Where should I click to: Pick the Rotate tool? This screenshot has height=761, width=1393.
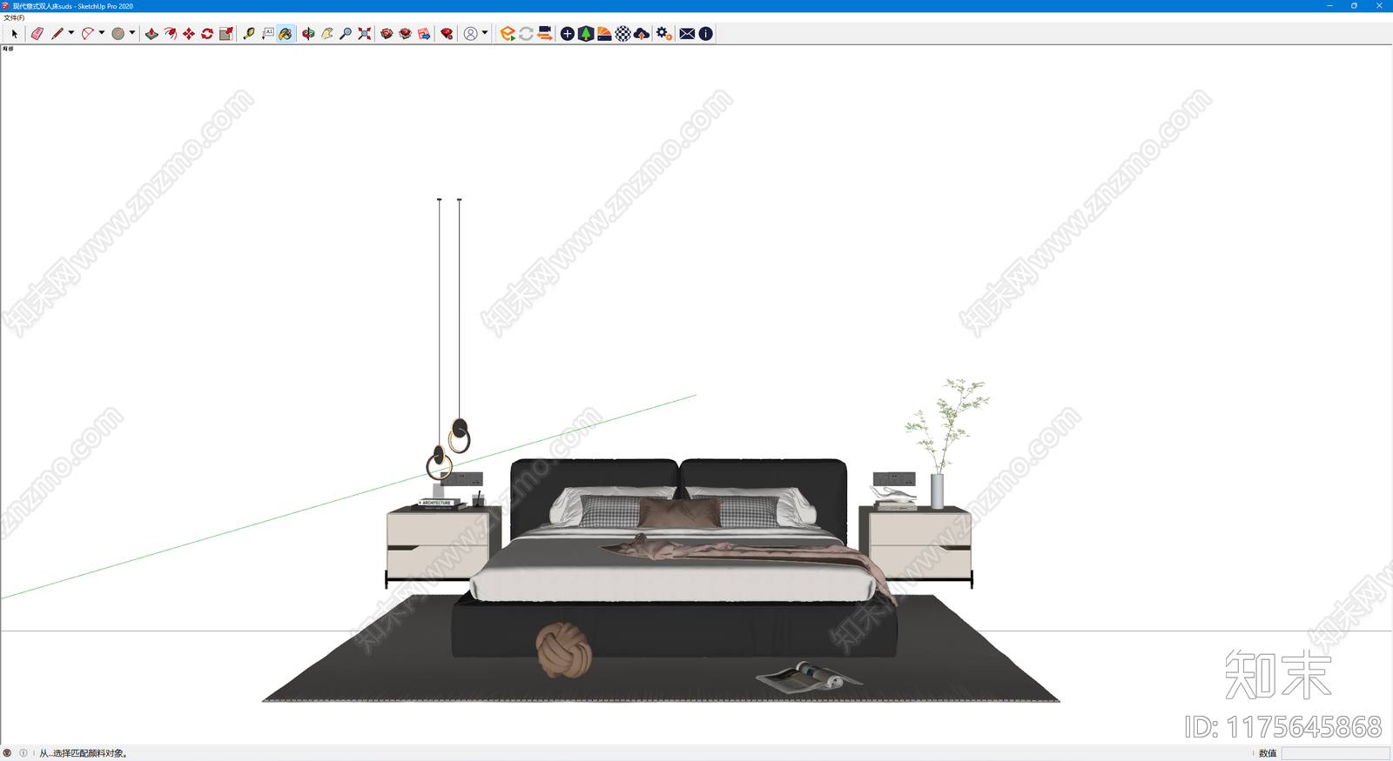(x=207, y=34)
